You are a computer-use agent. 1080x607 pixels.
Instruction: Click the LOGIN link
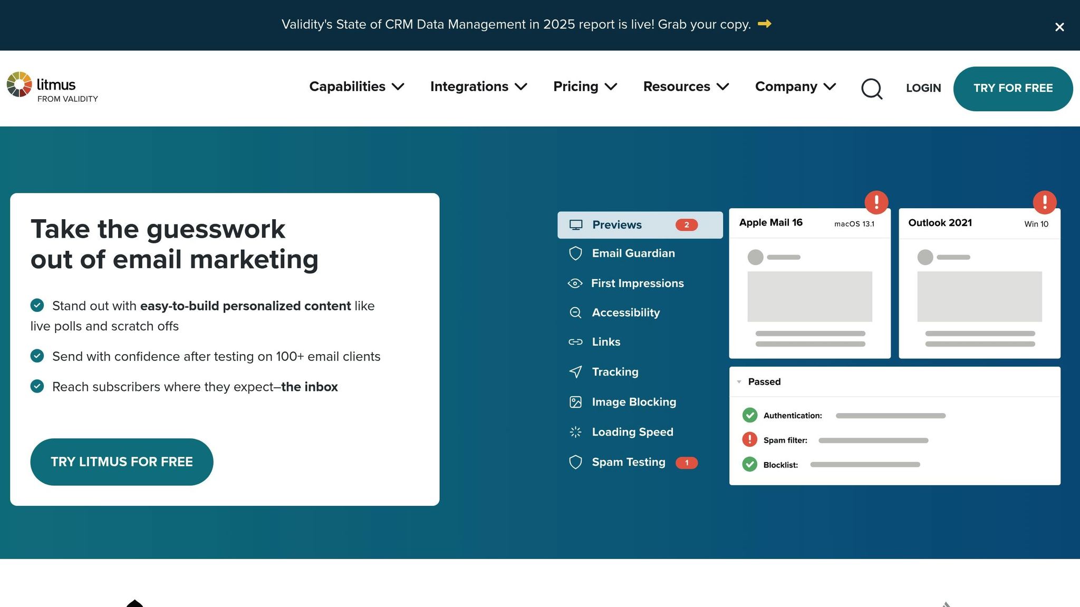[x=923, y=88]
